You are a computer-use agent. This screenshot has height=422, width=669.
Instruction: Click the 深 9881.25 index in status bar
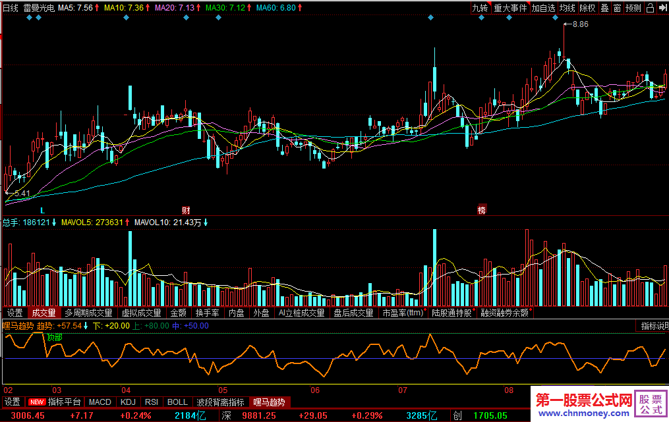pyautogui.click(x=248, y=415)
